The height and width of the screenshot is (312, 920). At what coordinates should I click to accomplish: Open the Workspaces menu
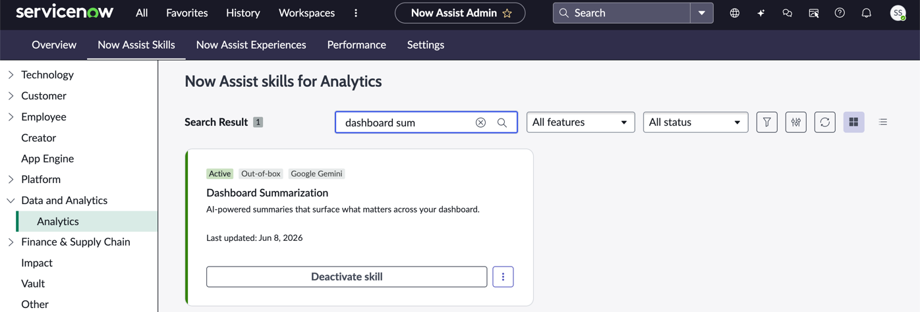[306, 13]
